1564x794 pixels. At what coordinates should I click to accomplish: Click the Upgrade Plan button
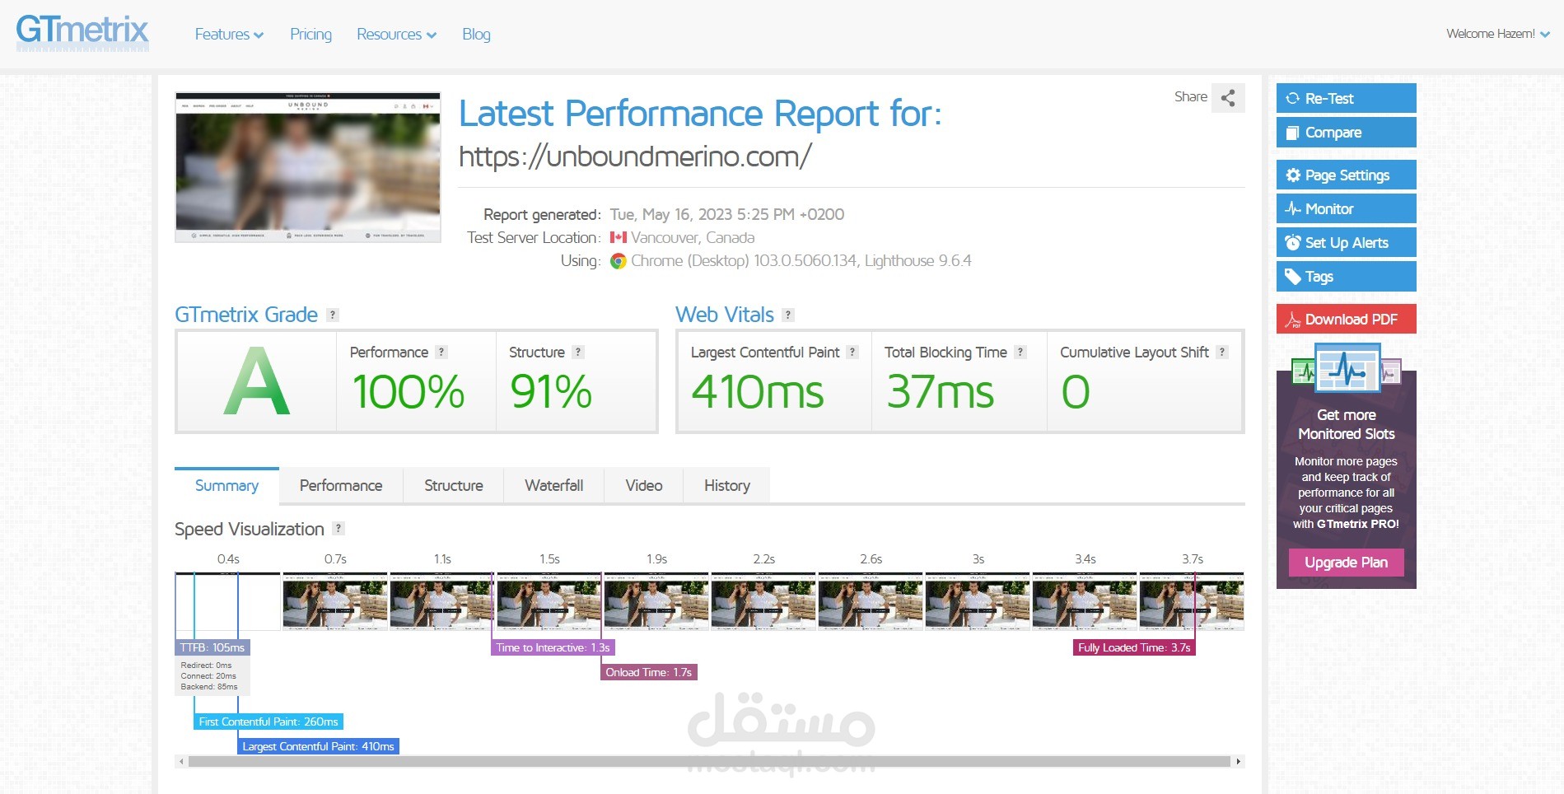[x=1347, y=563]
